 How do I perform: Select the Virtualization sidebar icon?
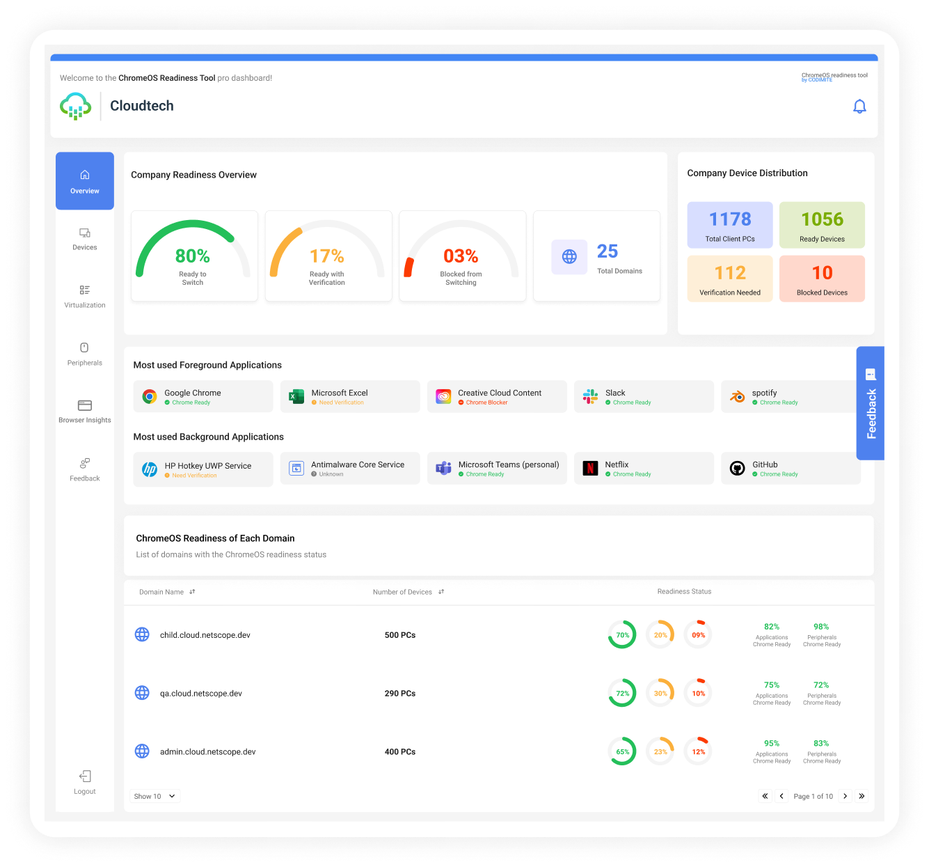click(84, 296)
